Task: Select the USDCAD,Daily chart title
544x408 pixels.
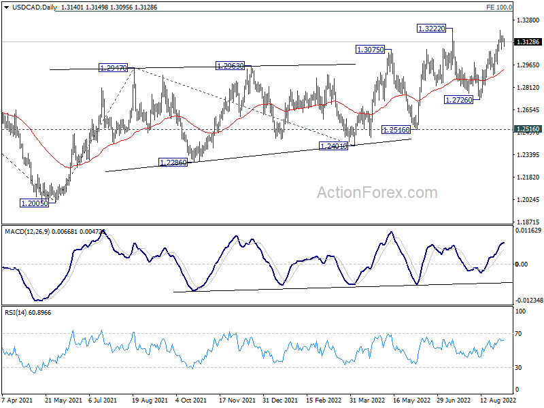Action: point(35,7)
